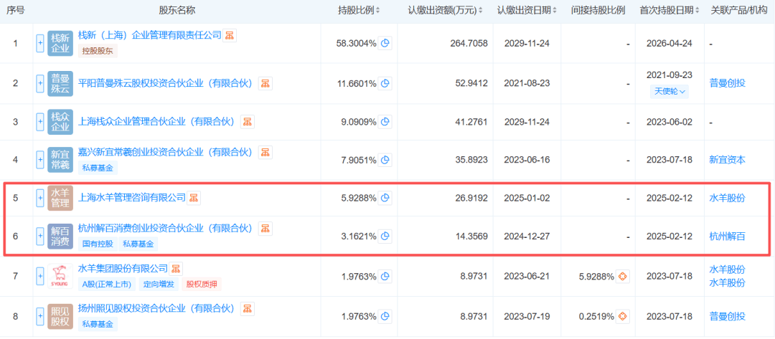This screenshot has width=775, height=339.
Task: Click the 栈新企业 logo badge
Action: coord(60,44)
